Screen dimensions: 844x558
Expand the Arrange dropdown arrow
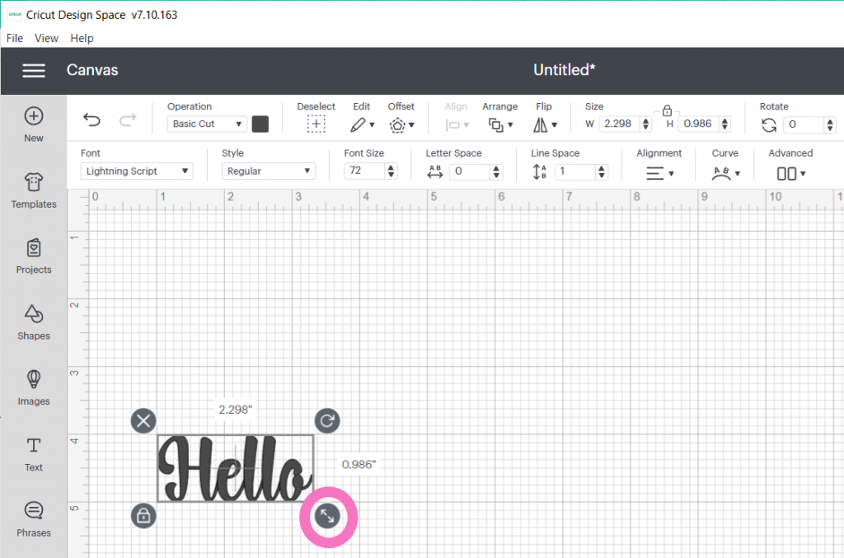click(510, 124)
